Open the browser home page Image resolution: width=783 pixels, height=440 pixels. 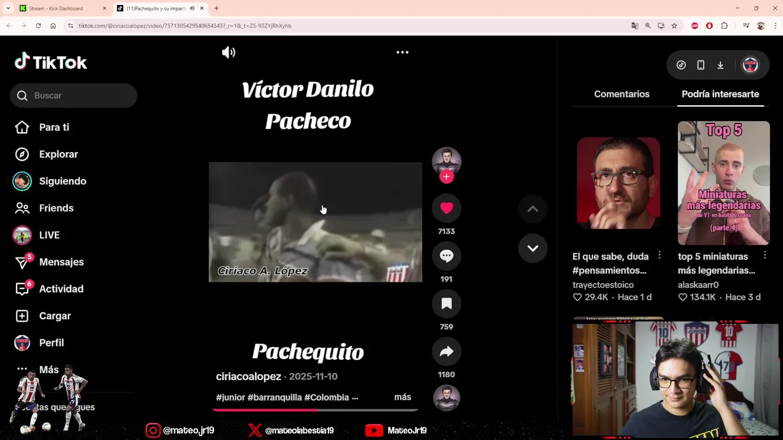coord(53,26)
